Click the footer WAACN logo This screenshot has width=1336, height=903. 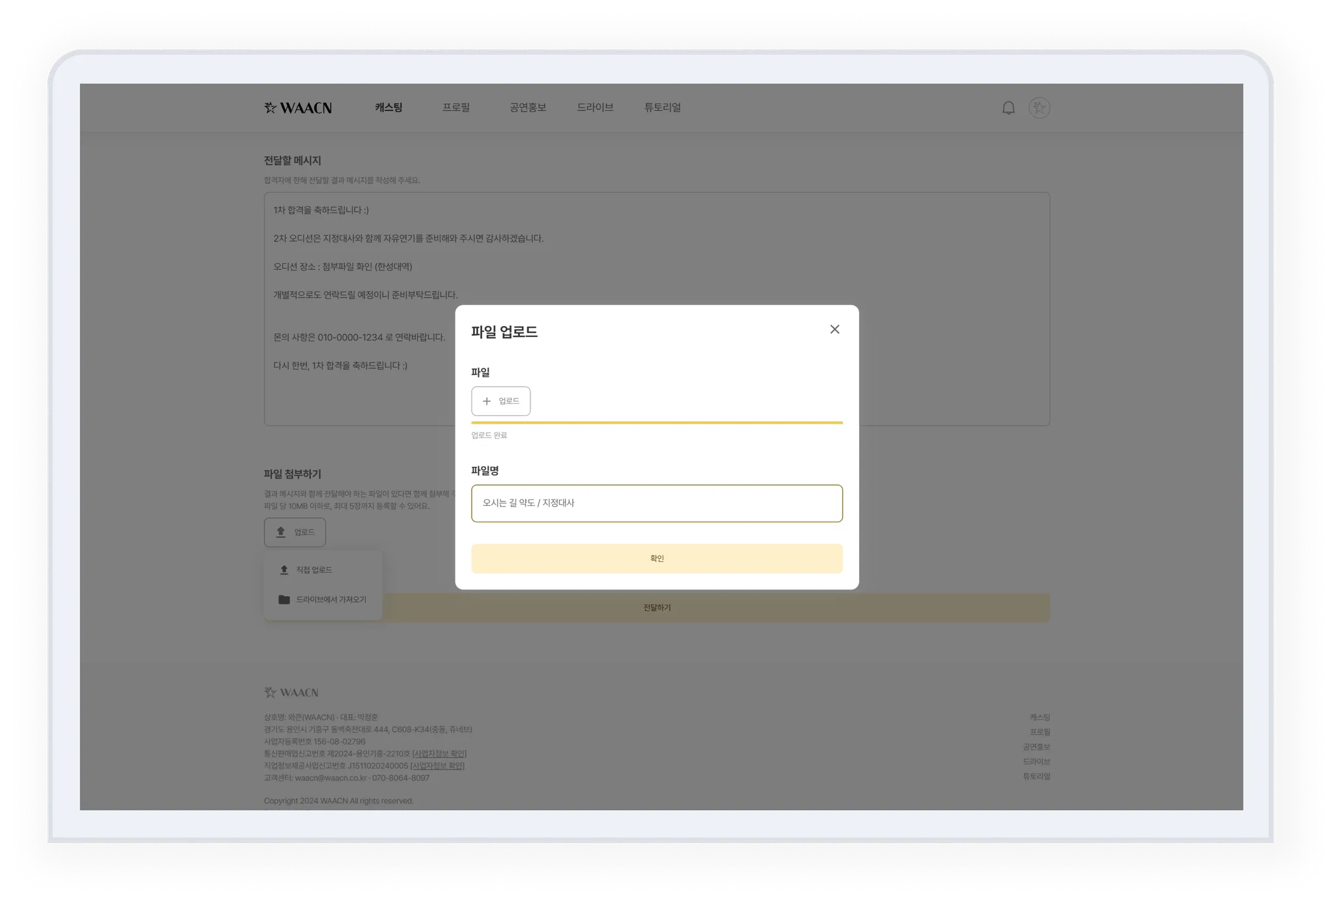291,692
